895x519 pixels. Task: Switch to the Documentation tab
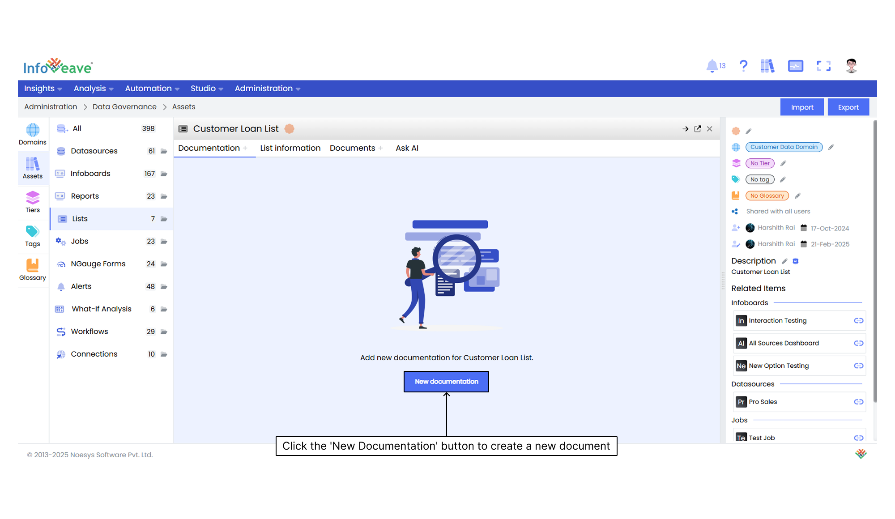click(209, 148)
